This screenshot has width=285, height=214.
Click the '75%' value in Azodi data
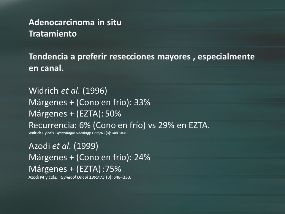point(113,169)
